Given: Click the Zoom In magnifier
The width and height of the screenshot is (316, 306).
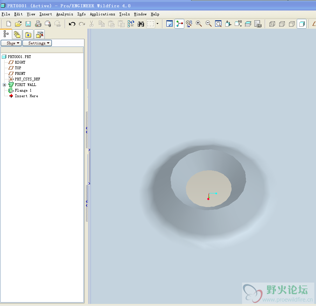Looking at the screenshot, I should point(199,24).
